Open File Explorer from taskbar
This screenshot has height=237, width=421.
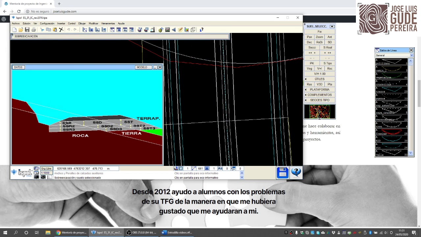click(x=48, y=232)
